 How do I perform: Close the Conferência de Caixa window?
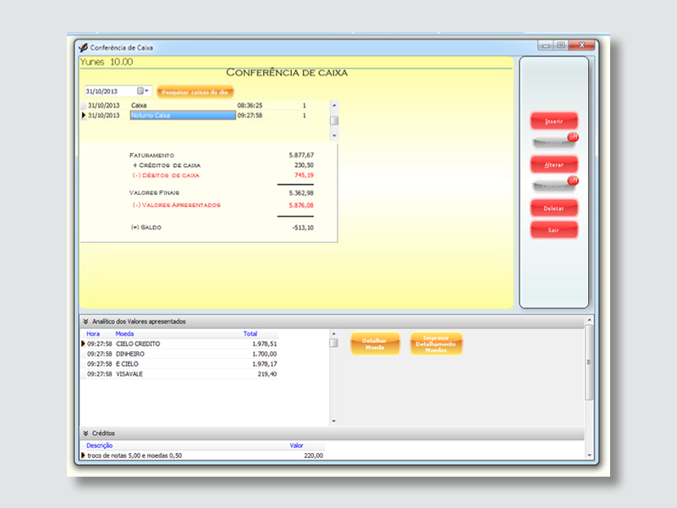pyautogui.click(x=581, y=46)
